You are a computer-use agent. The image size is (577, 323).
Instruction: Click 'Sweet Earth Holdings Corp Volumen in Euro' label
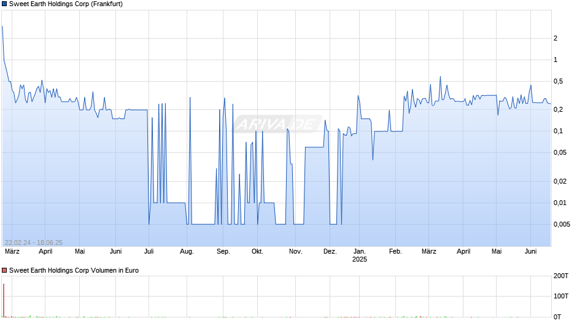pos(74,270)
